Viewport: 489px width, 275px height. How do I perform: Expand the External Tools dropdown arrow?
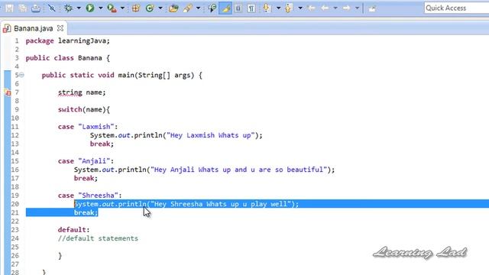click(122, 8)
